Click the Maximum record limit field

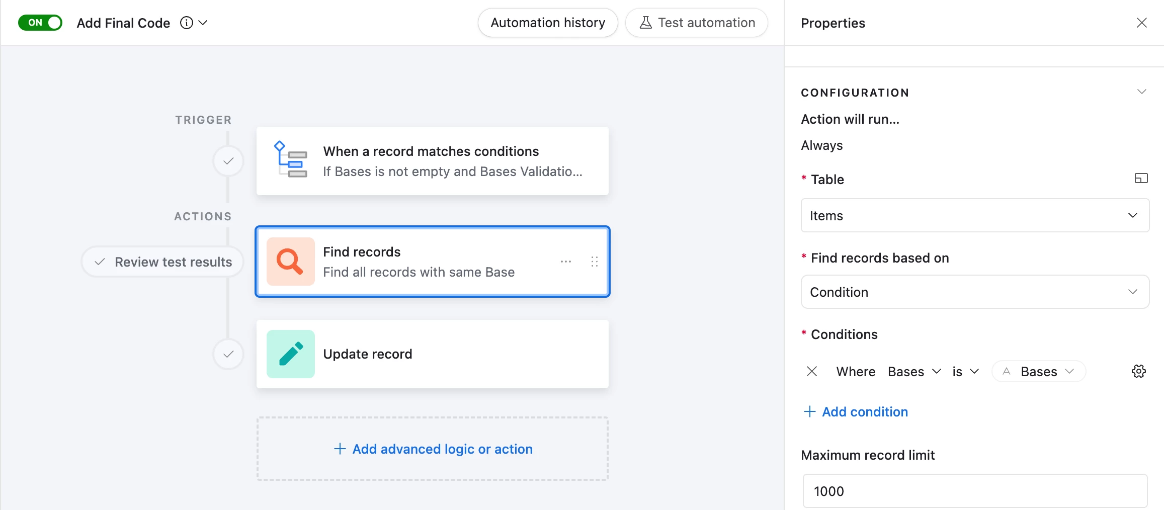pos(974,491)
